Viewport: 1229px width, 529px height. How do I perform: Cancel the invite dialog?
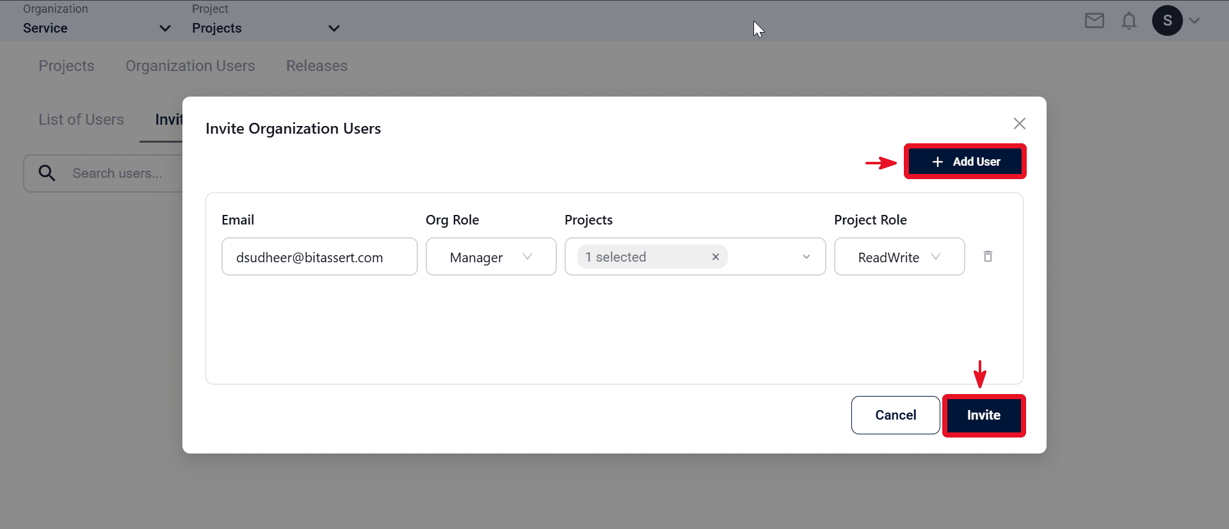(896, 415)
